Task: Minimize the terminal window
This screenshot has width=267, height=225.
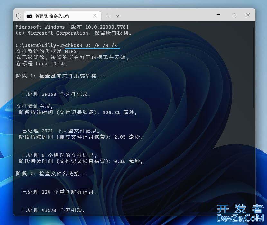Action: click(218, 15)
